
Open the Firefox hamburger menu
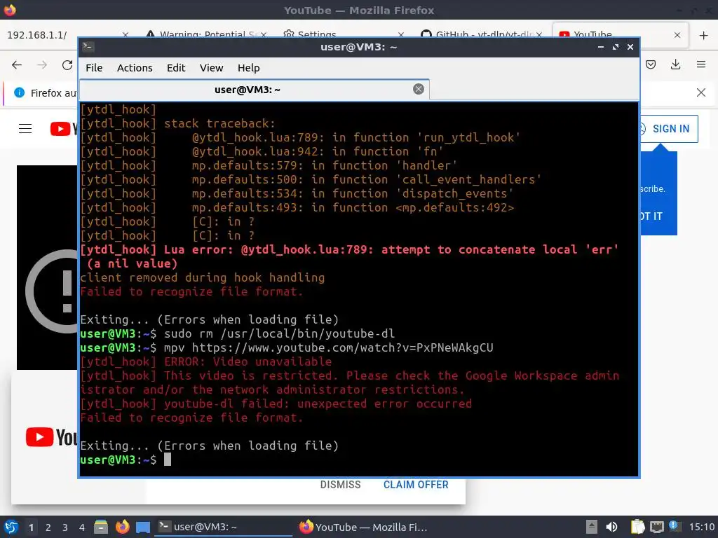pos(701,64)
